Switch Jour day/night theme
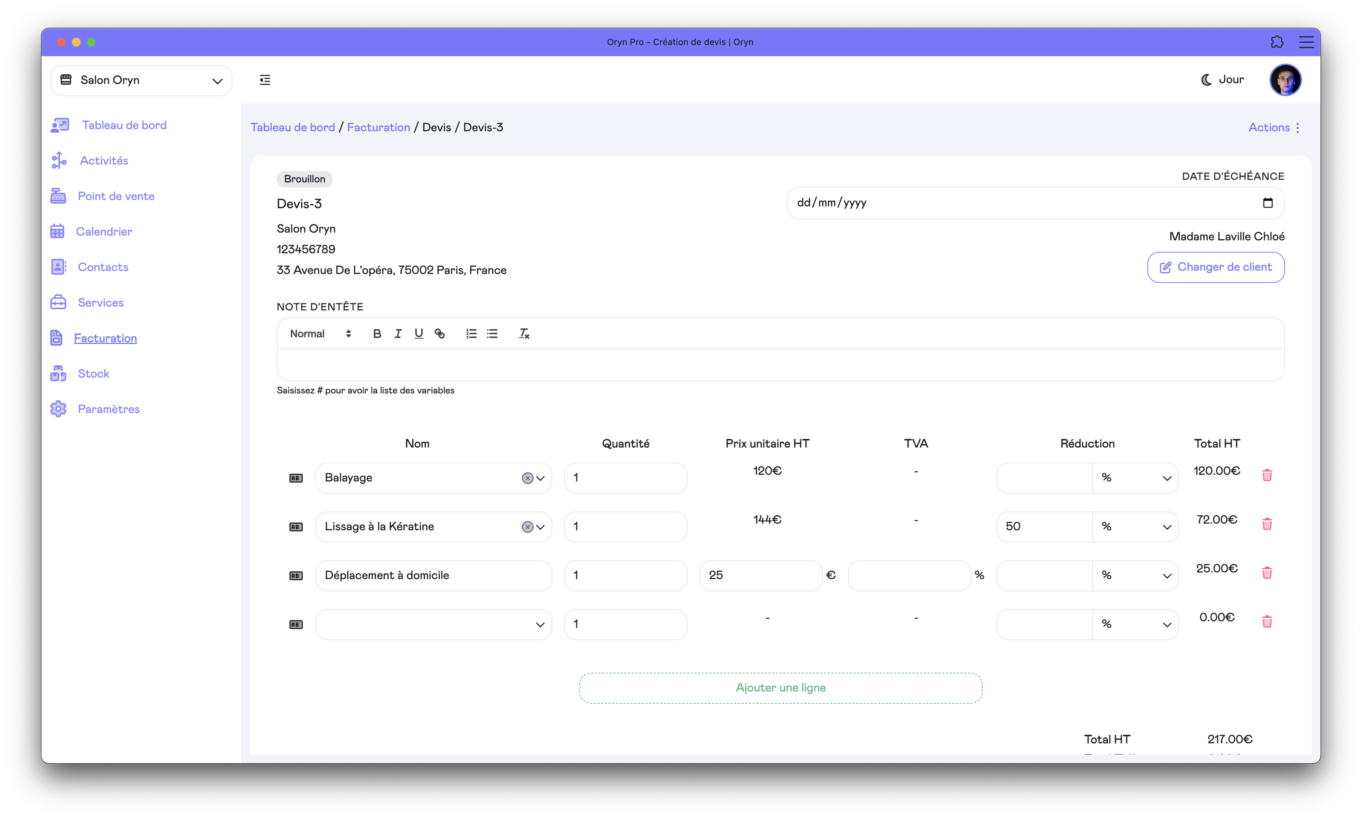 pos(1222,80)
